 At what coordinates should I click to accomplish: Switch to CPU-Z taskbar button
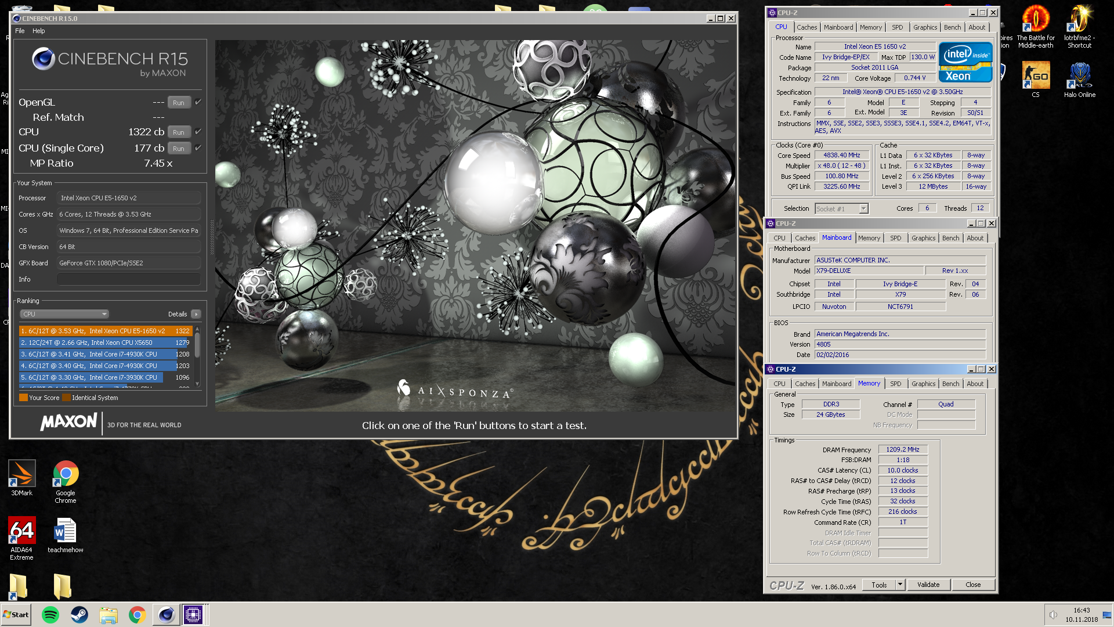(x=193, y=614)
